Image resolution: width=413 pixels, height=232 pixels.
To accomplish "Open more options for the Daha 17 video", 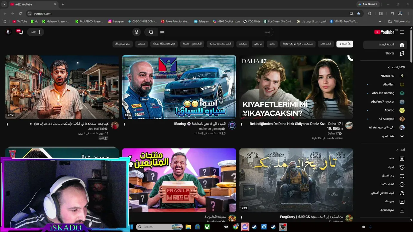I will pyautogui.click(x=241, y=124).
